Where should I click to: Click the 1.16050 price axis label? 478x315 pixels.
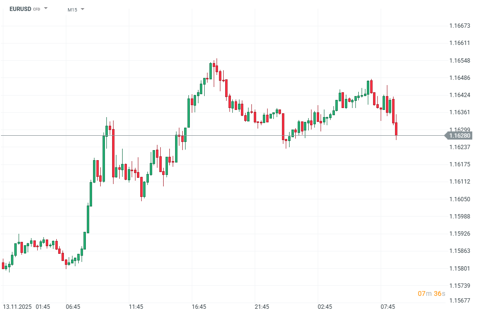click(x=460, y=199)
